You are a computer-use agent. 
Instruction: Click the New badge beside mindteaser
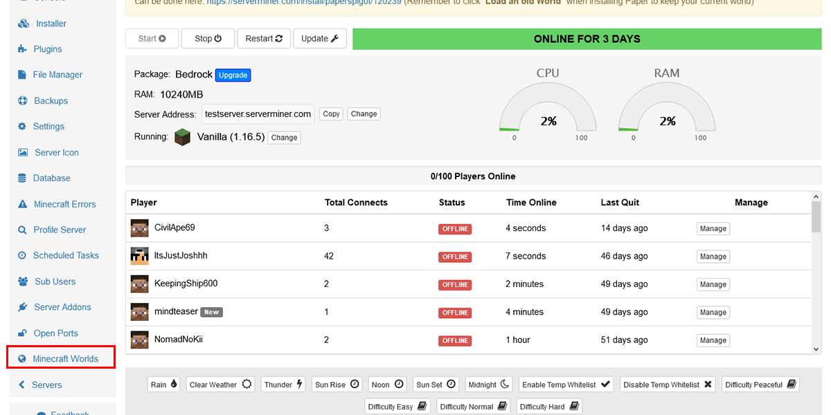pyautogui.click(x=211, y=312)
